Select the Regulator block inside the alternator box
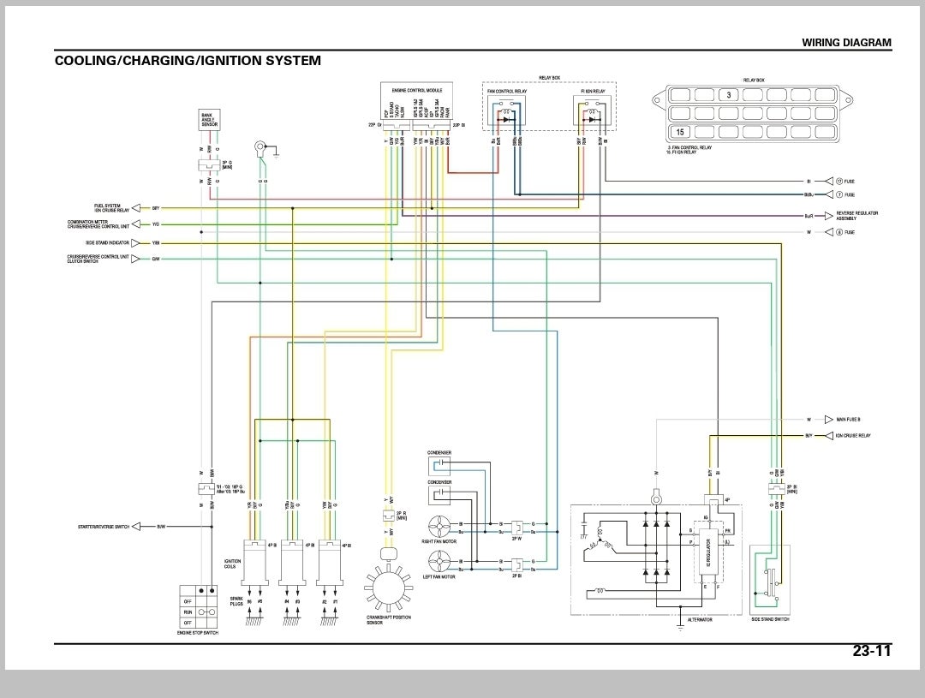 (707, 552)
